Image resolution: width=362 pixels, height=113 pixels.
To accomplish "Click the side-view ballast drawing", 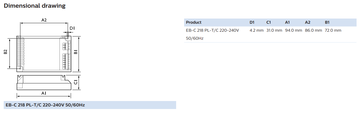I will (x=44, y=82).
